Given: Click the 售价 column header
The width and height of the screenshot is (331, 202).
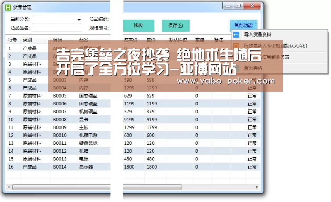Looking at the screenshot, I should coord(151,40).
